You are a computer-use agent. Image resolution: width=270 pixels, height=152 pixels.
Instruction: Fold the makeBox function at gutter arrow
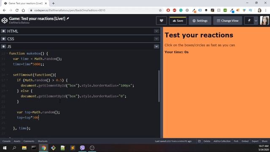[7, 54]
